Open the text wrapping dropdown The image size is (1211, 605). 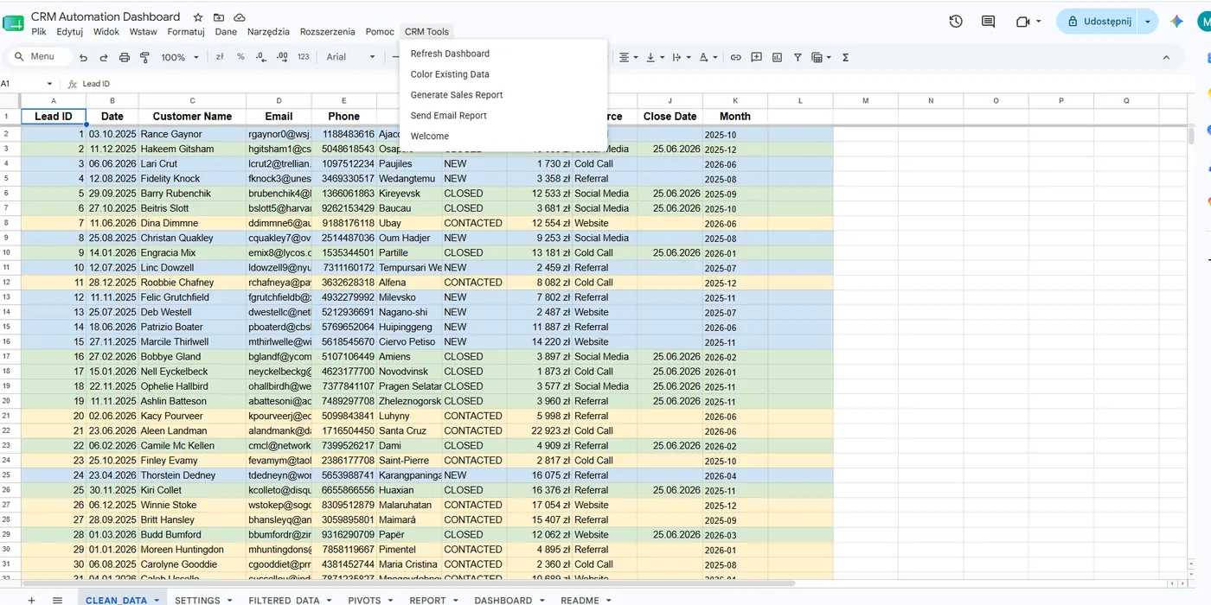(x=681, y=57)
